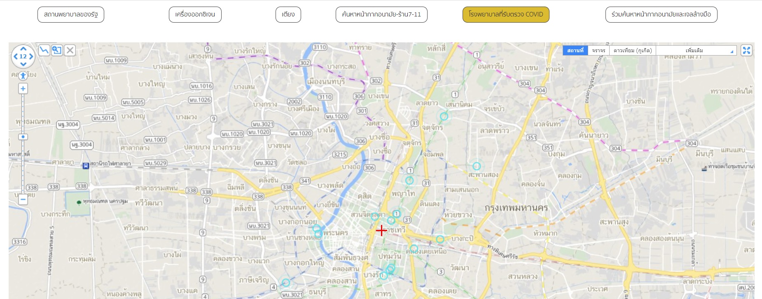The width and height of the screenshot is (762, 299).
Task: Select the สถานที่ base map layer
Action: (x=575, y=50)
